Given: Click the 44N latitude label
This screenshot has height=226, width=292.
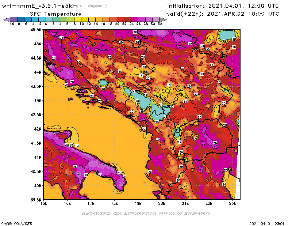Looking at the screenshot, I should 38,72.
